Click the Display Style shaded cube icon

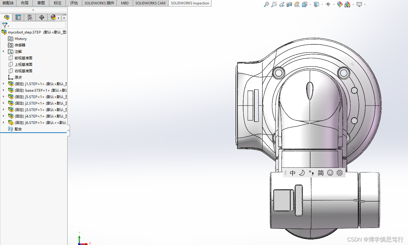[316, 4]
